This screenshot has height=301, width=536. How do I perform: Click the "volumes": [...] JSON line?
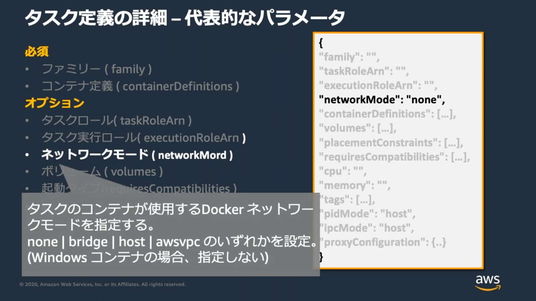coord(358,128)
